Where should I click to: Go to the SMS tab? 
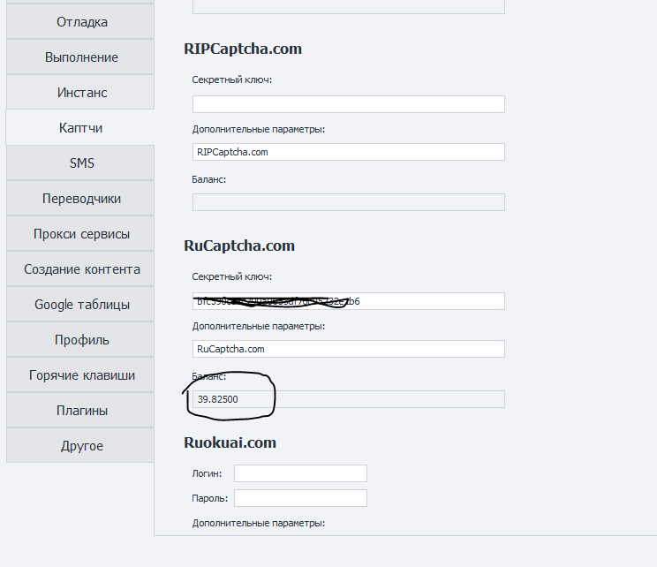pyautogui.click(x=80, y=163)
